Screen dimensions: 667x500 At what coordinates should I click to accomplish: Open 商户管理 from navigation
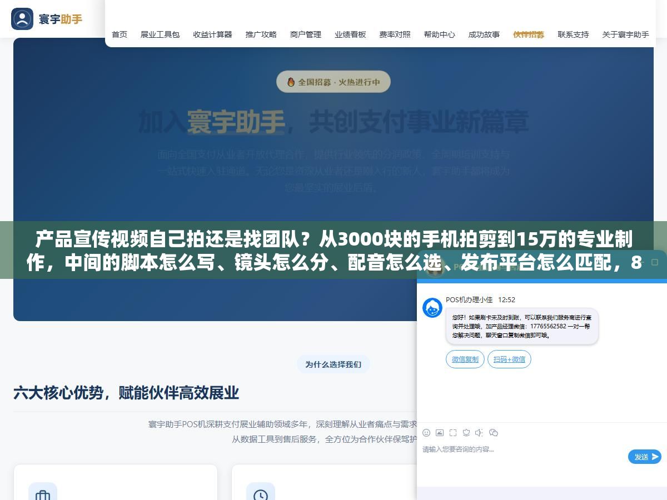click(x=306, y=34)
